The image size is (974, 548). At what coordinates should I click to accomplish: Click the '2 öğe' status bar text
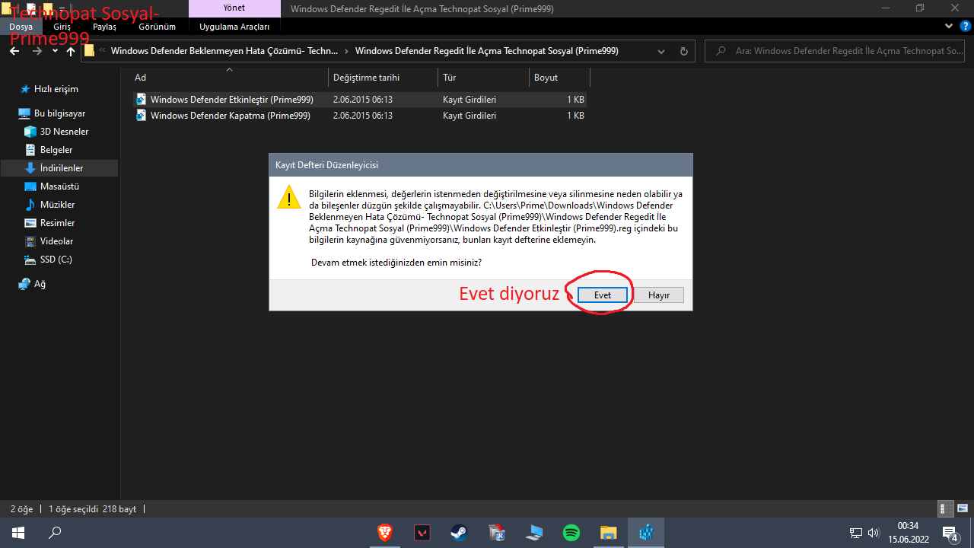click(x=23, y=508)
